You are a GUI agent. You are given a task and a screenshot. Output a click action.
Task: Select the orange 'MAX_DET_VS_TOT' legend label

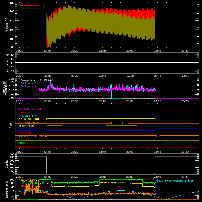(x=31, y=186)
